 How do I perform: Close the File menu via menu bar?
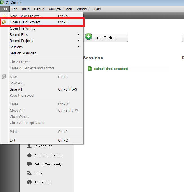pyautogui.click(x=5, y=9)
